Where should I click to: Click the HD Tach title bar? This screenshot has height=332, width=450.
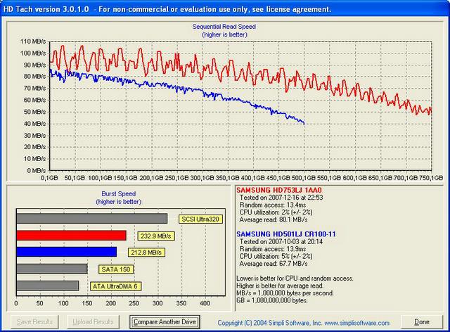coord(225,7)
